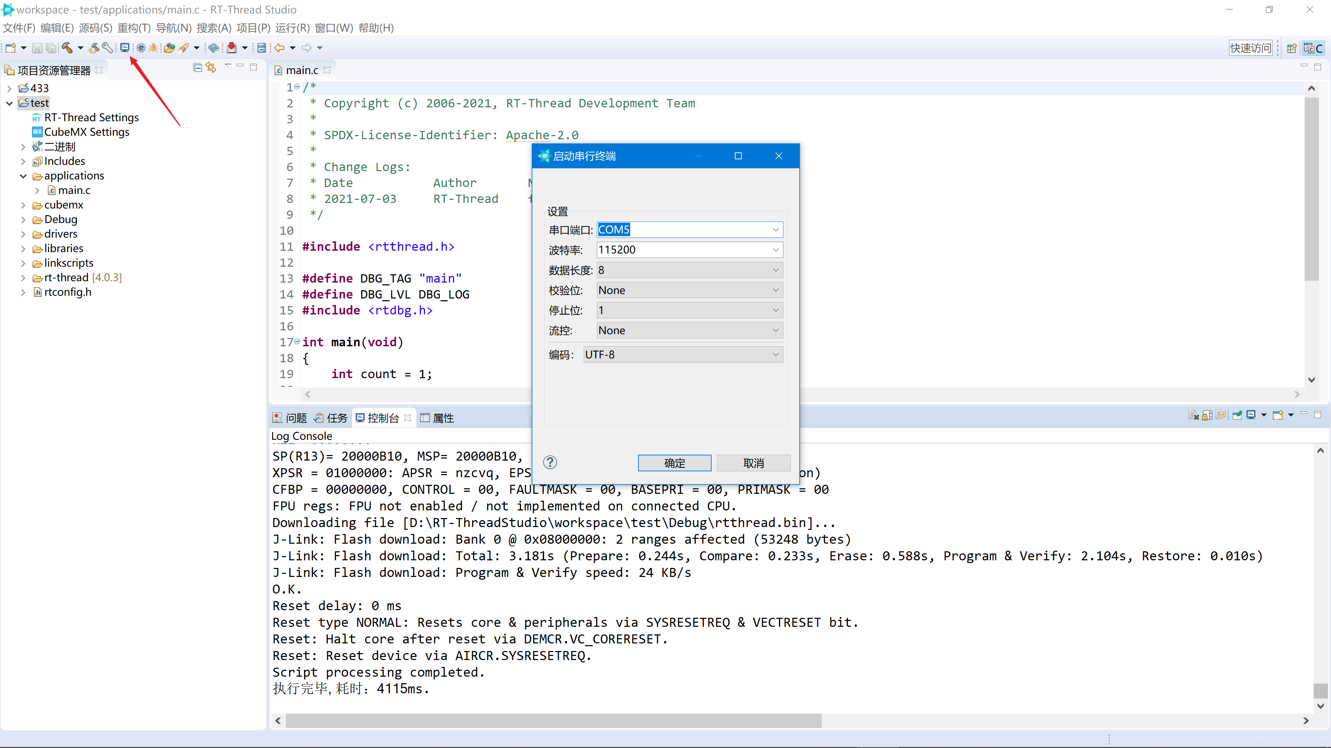Toggle the console scroll lock icon

click(x=1207, y=415)
